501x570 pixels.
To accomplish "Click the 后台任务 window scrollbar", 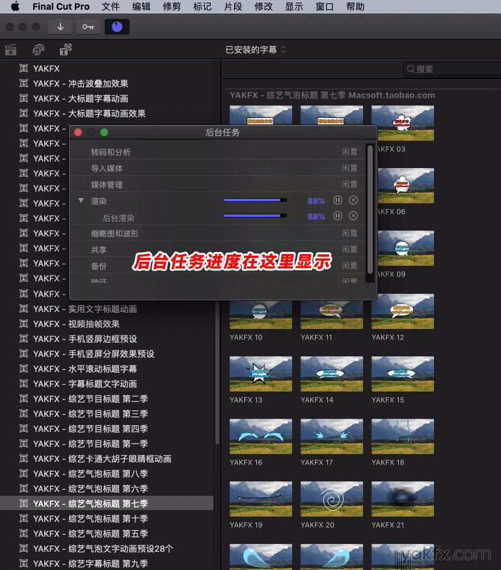I will coord(370,209).
